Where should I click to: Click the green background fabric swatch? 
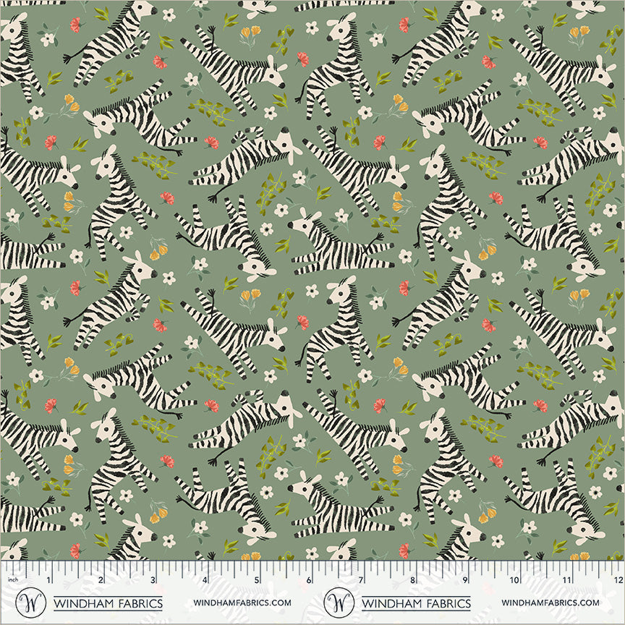tap(312, 280)
